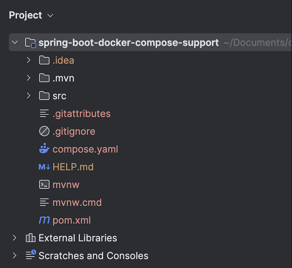Click the Maven m icon next to pom.xml
Image resolution: width=292 pixels, height=268 pixels.
tap(44, 220)
